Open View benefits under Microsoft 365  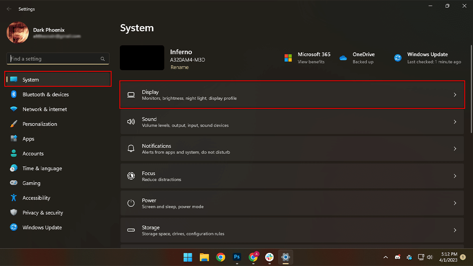(x=311, y=62)
